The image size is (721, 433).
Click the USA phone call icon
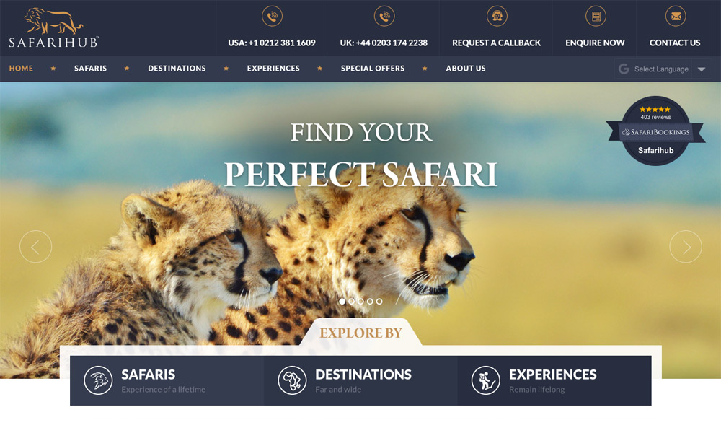point(272,16)
